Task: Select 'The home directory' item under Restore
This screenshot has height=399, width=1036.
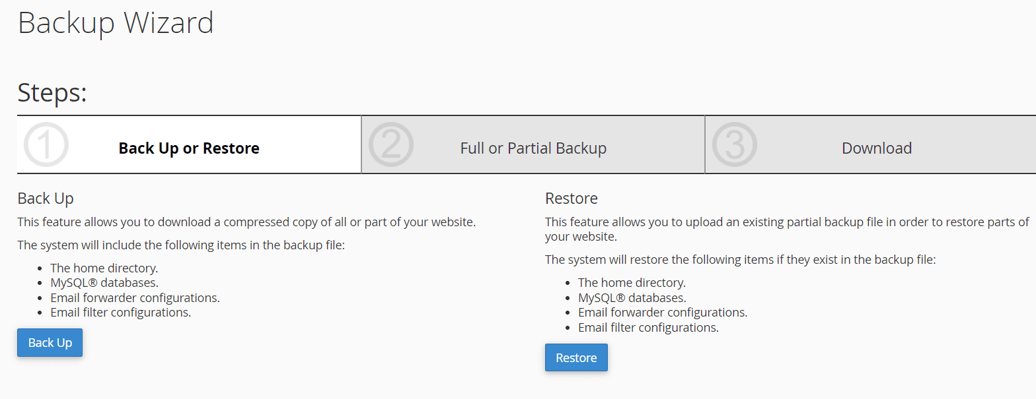Action: (631, 282)
